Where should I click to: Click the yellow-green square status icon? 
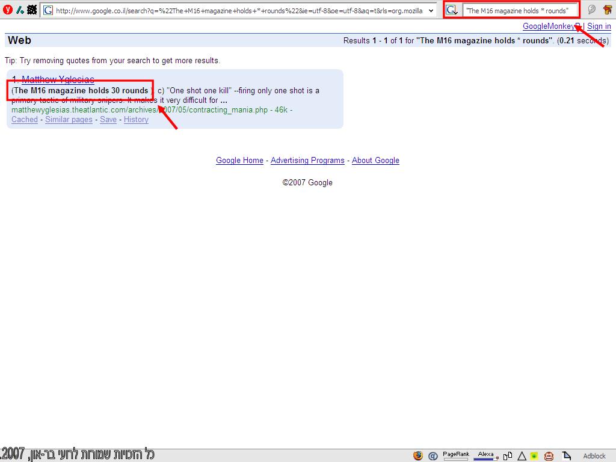pos(534,456)
